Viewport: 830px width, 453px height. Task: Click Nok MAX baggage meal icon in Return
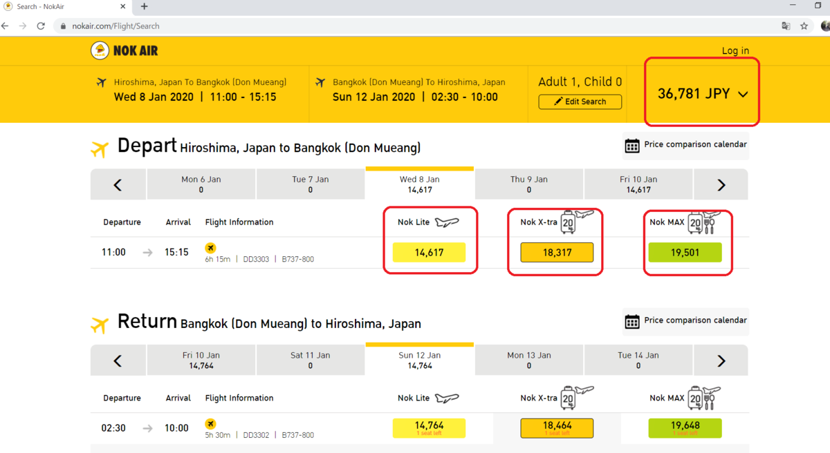pyautogui.click(x=704, y=398)
